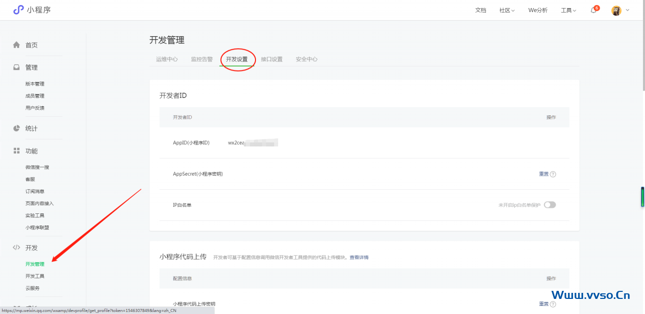Click the 管理 inbox icon in sidebar
The image size is (645, 314).
pos(17,67)
